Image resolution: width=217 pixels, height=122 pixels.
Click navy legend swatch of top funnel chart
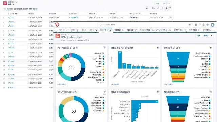210,59
